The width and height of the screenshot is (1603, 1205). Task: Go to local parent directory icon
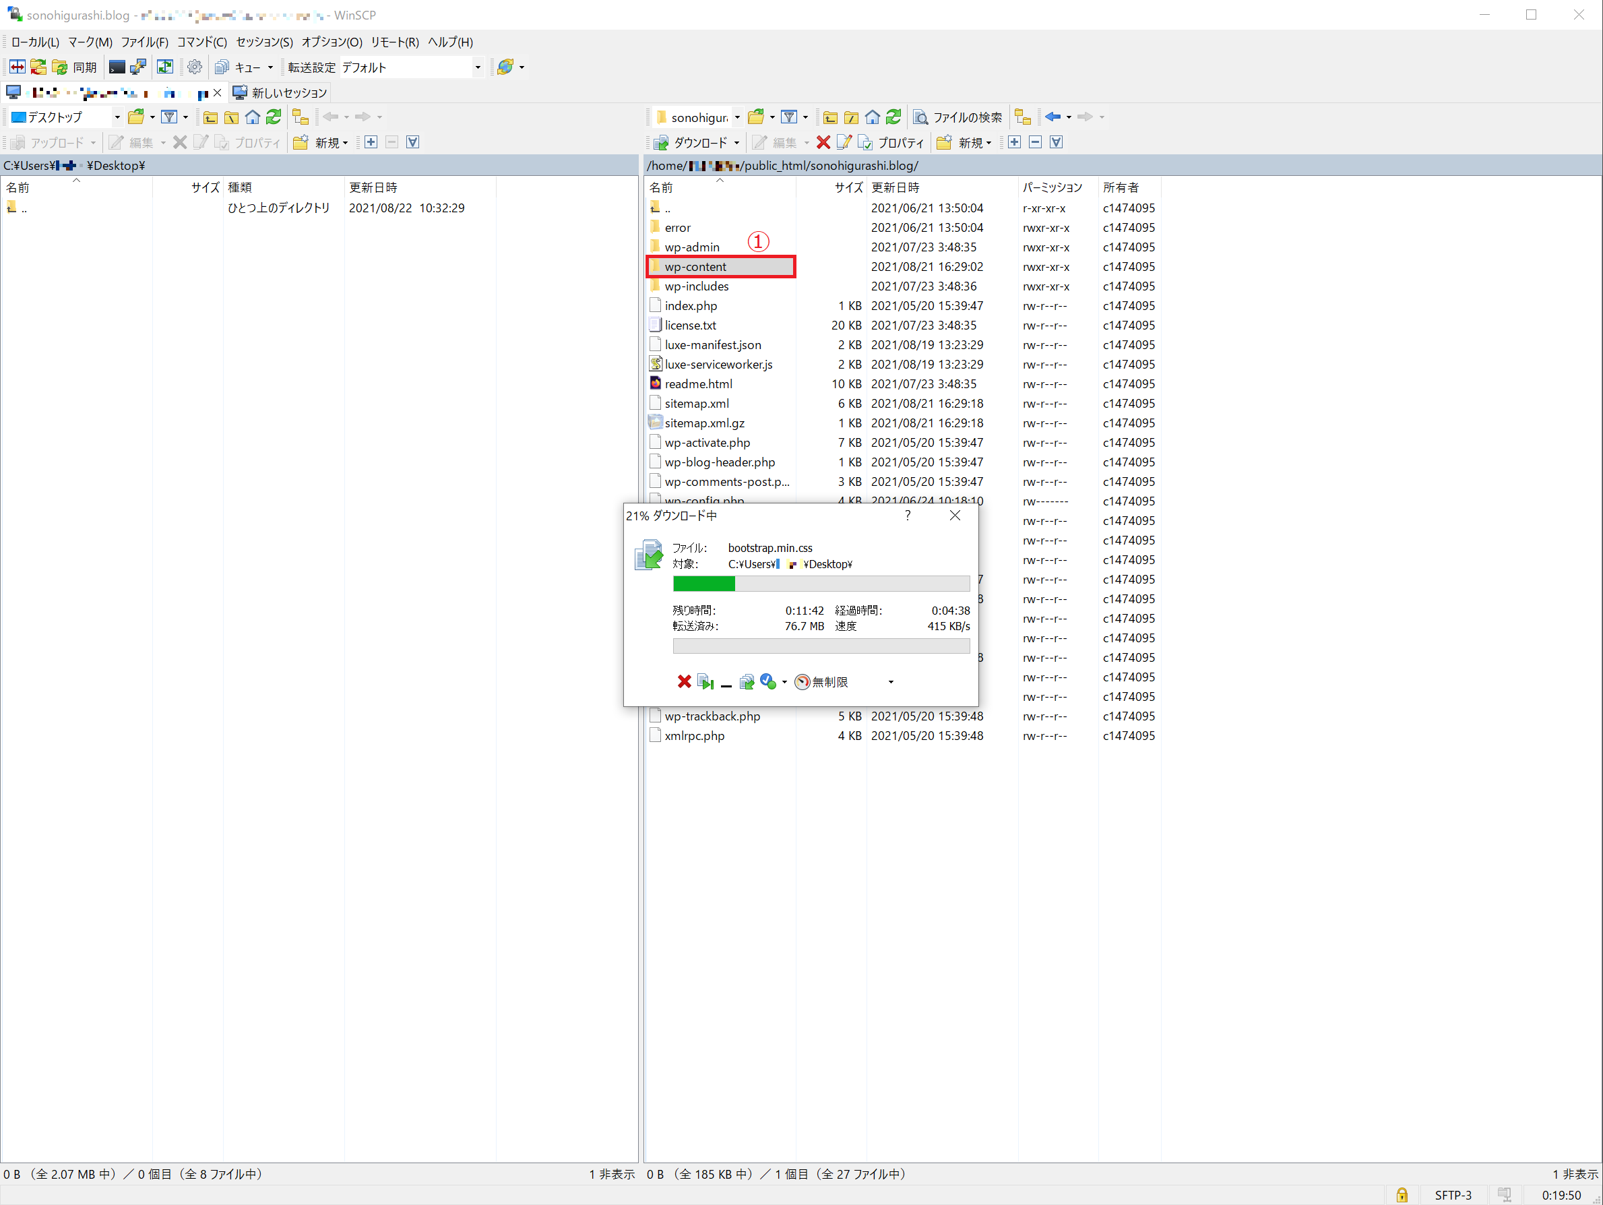click(x=210, y=117)
